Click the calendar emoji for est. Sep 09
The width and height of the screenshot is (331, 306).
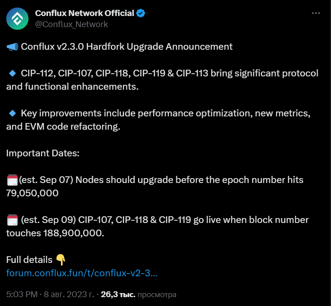click(x=12, y=220)
